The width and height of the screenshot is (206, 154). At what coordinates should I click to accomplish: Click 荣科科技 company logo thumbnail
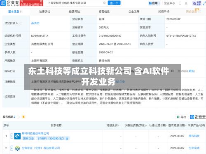17,136
